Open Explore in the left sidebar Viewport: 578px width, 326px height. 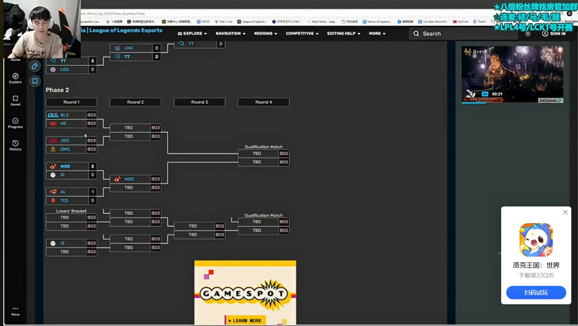[x=15, y=78]
